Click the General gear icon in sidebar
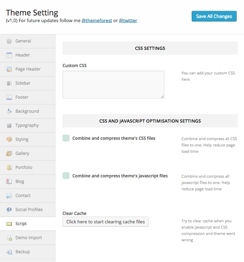 [9, 41]
